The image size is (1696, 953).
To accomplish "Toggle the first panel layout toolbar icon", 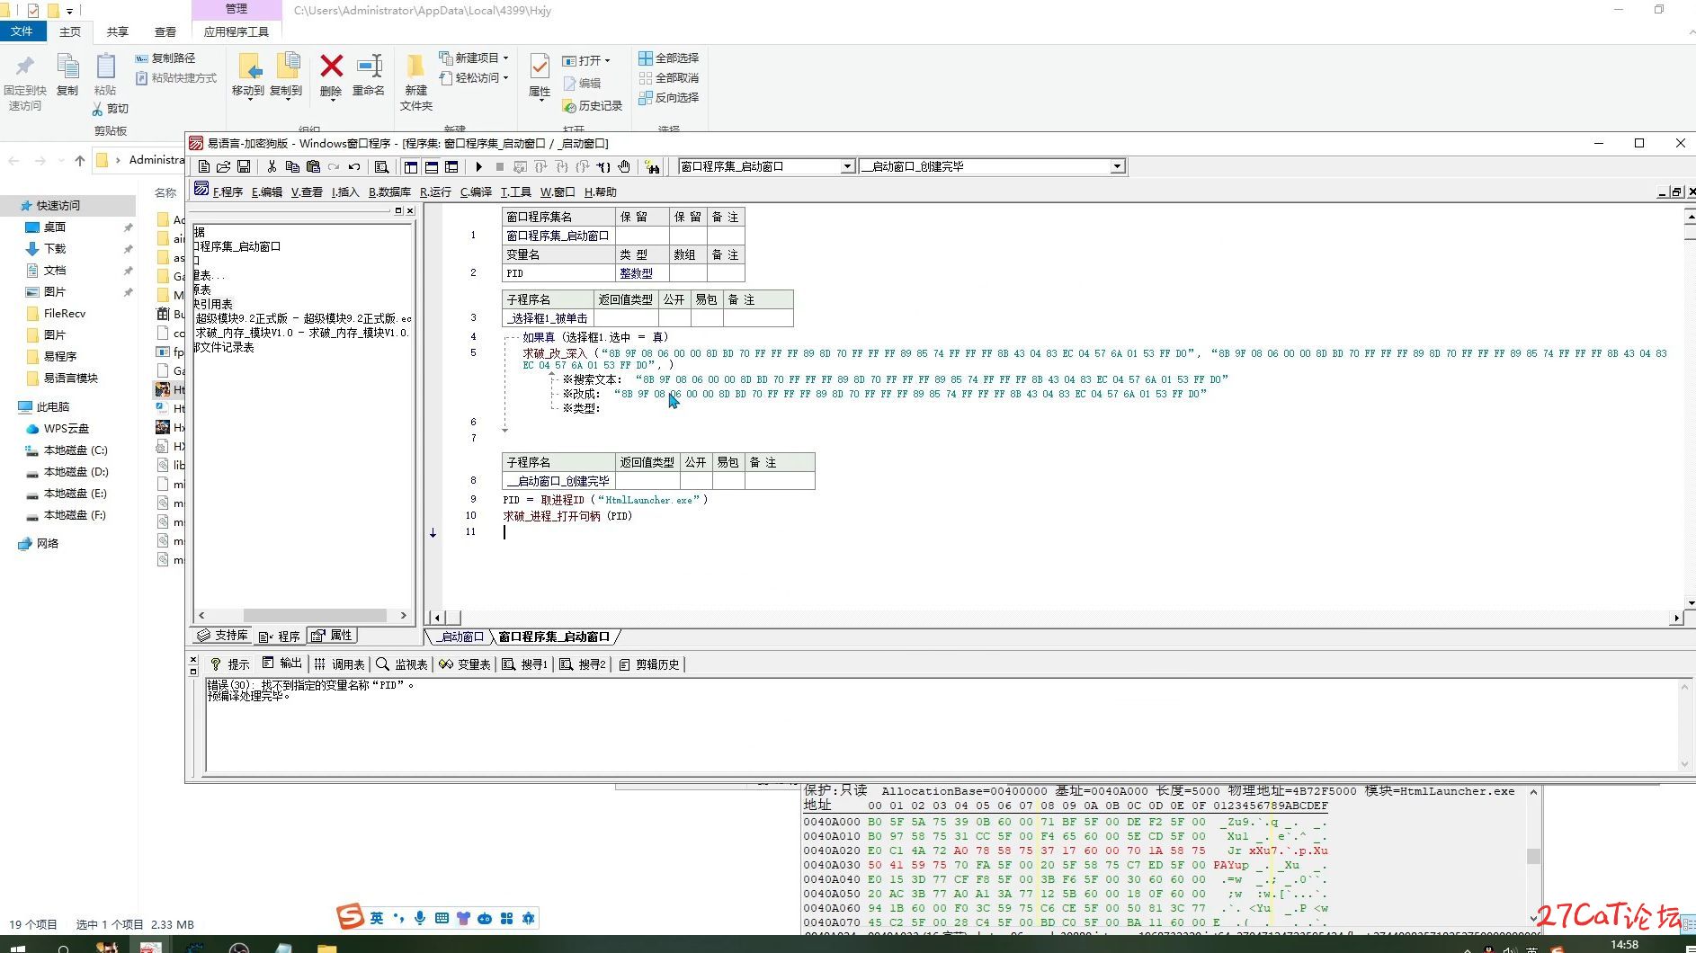I will coord(411,166).
